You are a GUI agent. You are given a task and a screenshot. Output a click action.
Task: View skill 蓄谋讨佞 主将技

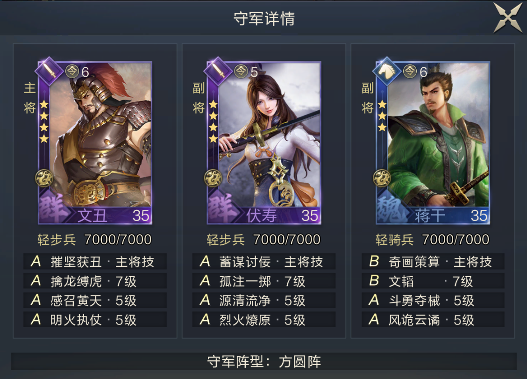pyautogui.click(x=264, y=261)
